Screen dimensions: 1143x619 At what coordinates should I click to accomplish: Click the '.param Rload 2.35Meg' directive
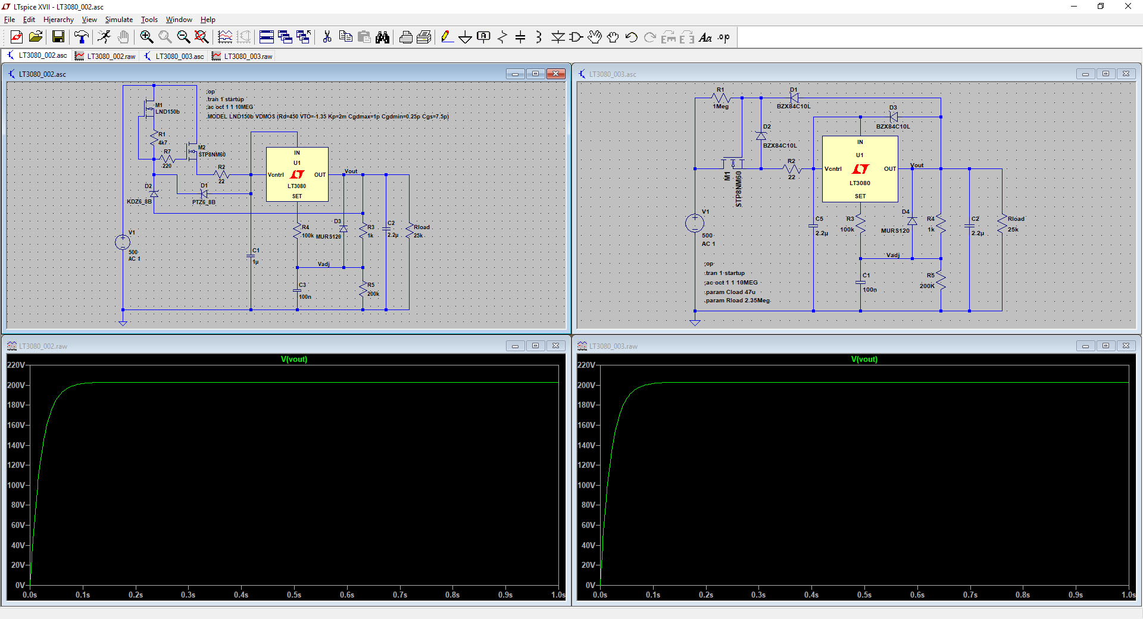(737, 301)
